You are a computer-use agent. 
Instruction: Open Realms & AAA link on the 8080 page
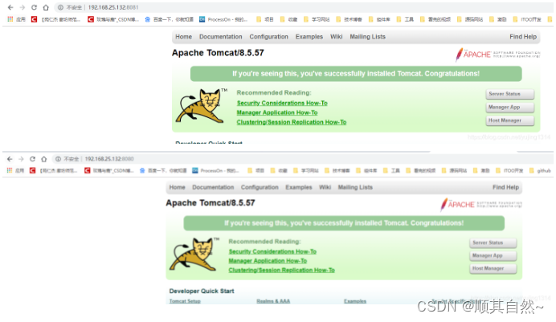[x=273, y=301]
